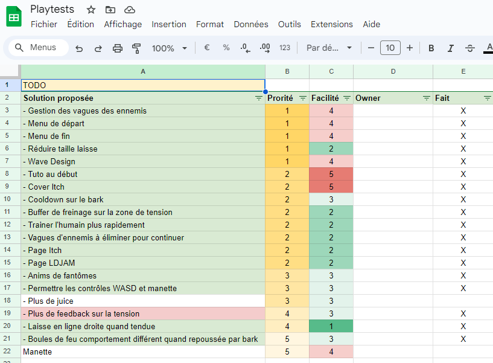Open filter for Solution proposée column
The image size is (493, 363).
pyautogui.click(x=258, y=98)
